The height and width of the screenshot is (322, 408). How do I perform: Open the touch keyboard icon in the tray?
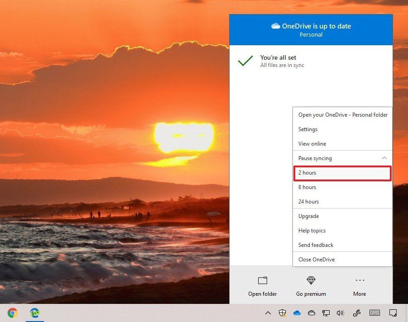(x=374, y=313)
